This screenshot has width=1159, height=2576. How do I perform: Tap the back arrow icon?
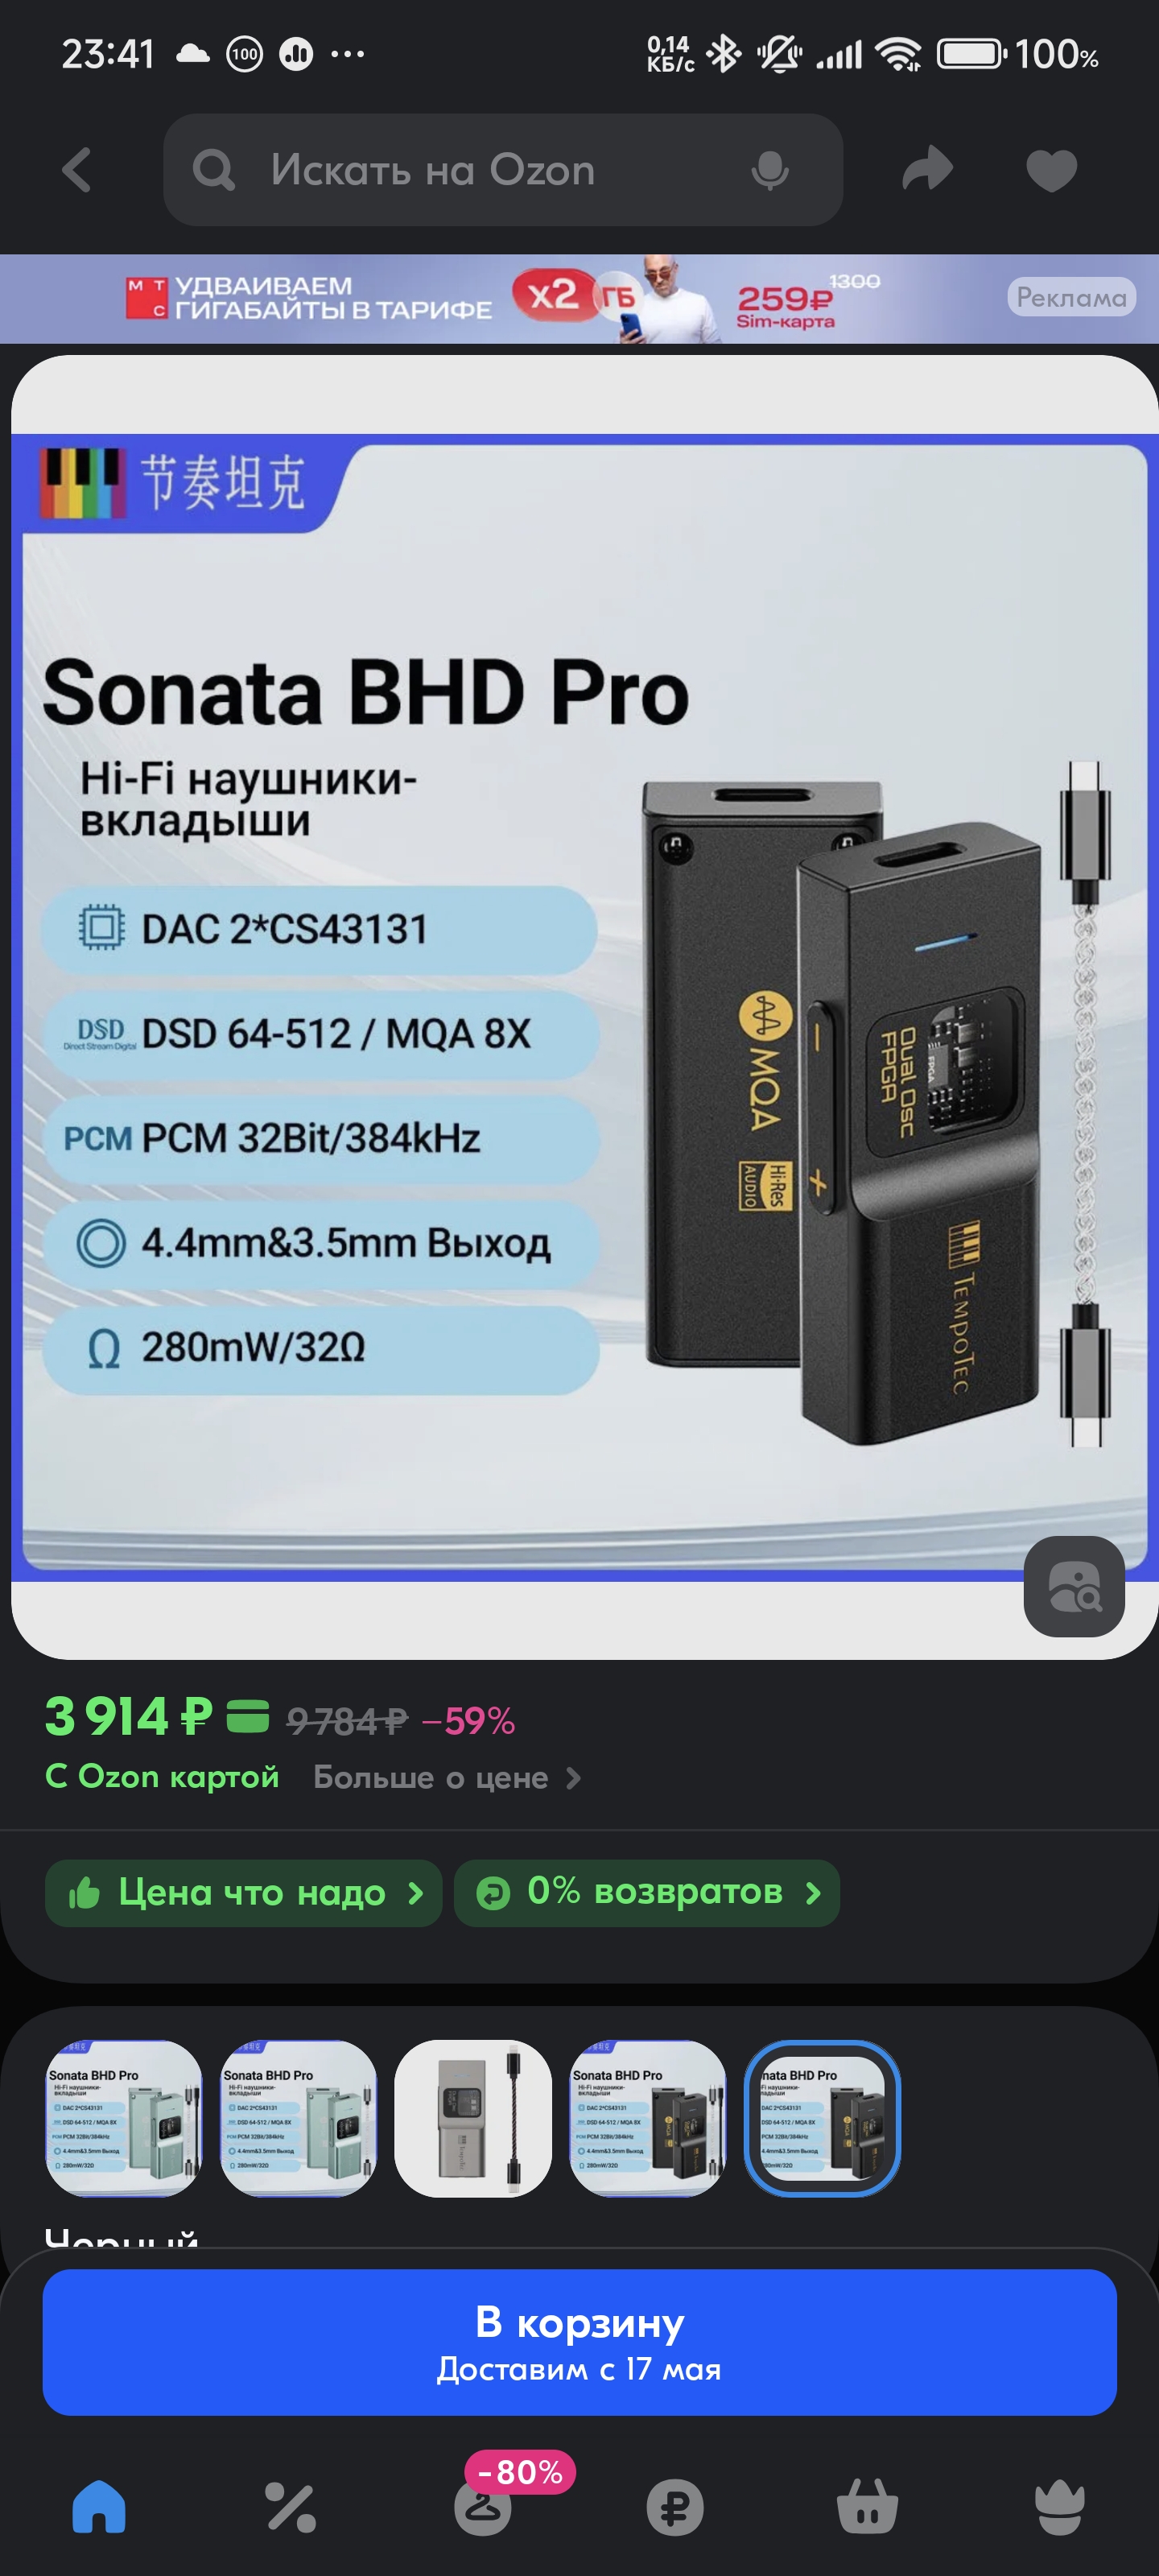point(77,170)
